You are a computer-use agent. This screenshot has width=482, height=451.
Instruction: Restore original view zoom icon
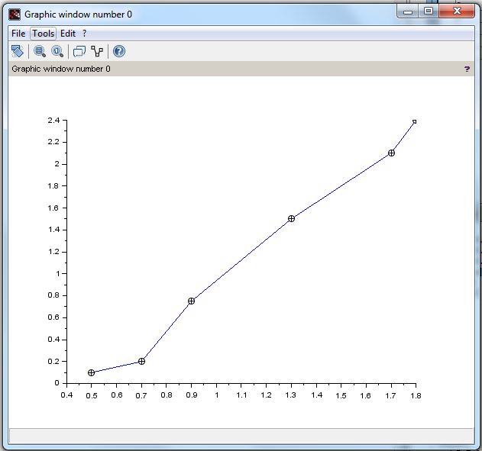pos(57,51)
